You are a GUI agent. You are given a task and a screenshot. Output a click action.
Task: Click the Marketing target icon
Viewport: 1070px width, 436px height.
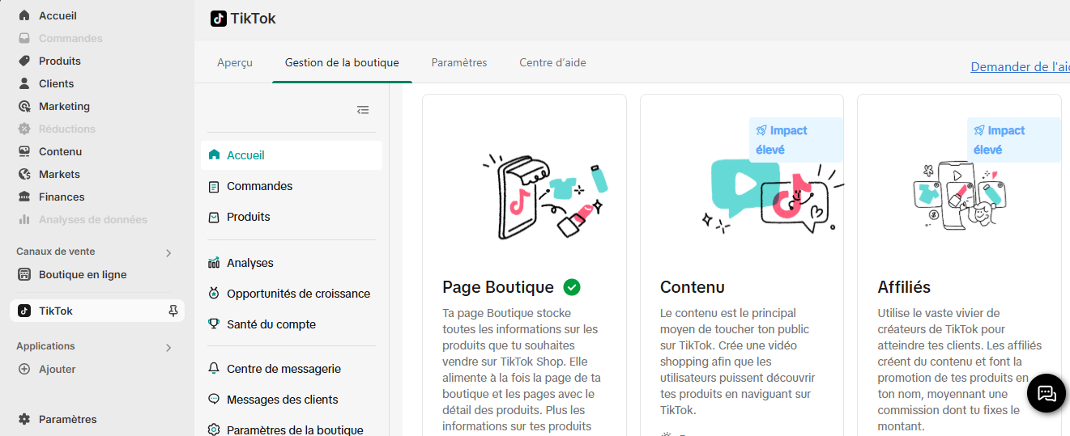click(x=24, y=106)
